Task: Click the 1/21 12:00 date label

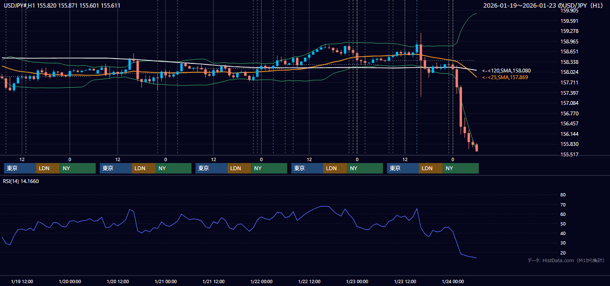Action: pyautogui.click(x=213, y=281)
